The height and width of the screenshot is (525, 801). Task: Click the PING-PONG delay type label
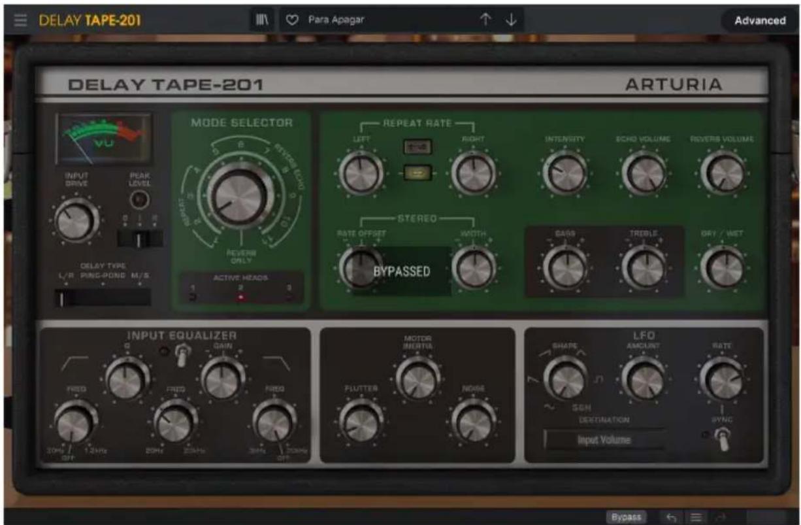(104, 276)
